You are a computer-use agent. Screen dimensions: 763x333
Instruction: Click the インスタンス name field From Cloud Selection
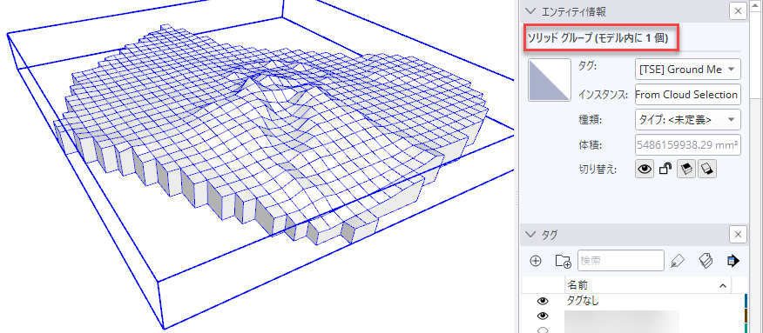point(688,95)
